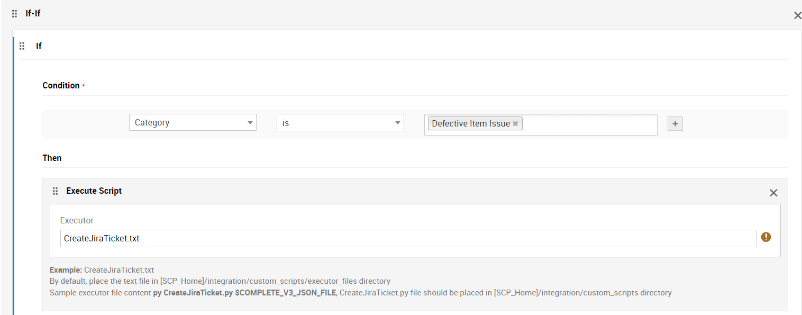Click the If-If block title
The image size is (802, 315).
coord(33,13)
